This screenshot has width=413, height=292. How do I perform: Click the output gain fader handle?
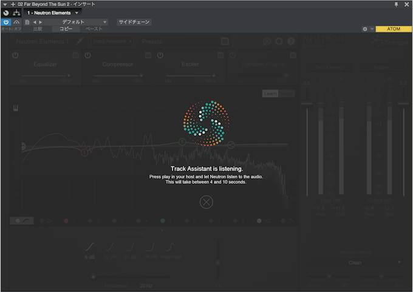(x=403, y=103)
